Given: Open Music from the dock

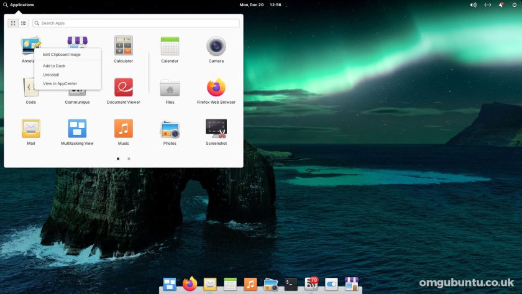Looking at the screenshot, I should click(250, 284).
